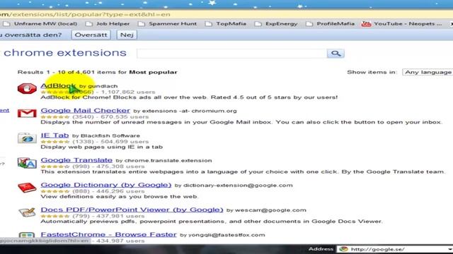Open the Google Translate extension link
Screen dimensions: 453x254
pos(76,160)
